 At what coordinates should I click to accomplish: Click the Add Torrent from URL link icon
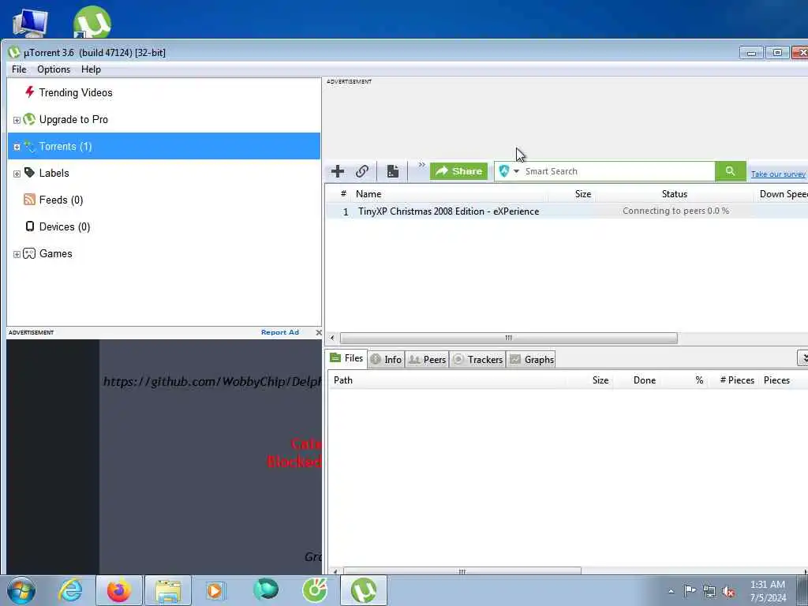pos(361,171)
